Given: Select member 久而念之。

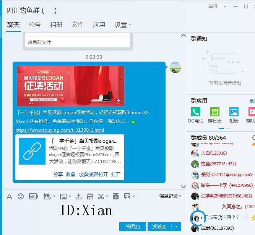Looking at the screenshot, I should pyautogui.click(x=228, y=207).
